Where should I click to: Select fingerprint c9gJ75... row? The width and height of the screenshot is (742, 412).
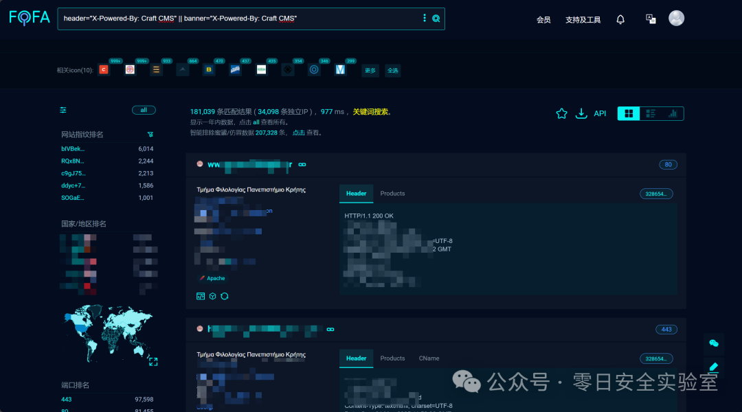[107, 174]
